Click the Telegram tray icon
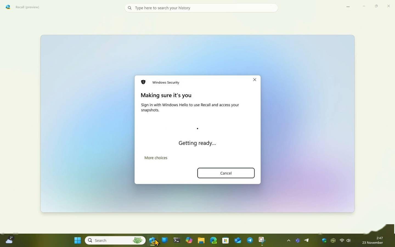This screenshot has width=395, height=247. (x=306, y=240)
